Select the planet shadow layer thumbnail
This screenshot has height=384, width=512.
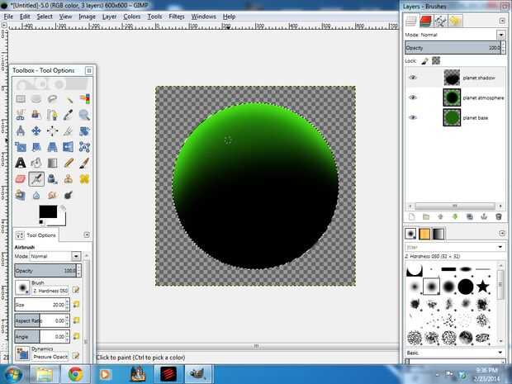coord(452,78)
